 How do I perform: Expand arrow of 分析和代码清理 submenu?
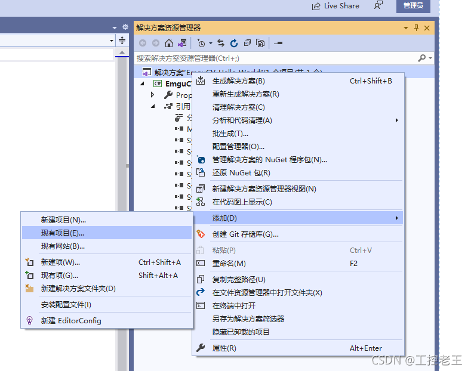pos(396,120)
